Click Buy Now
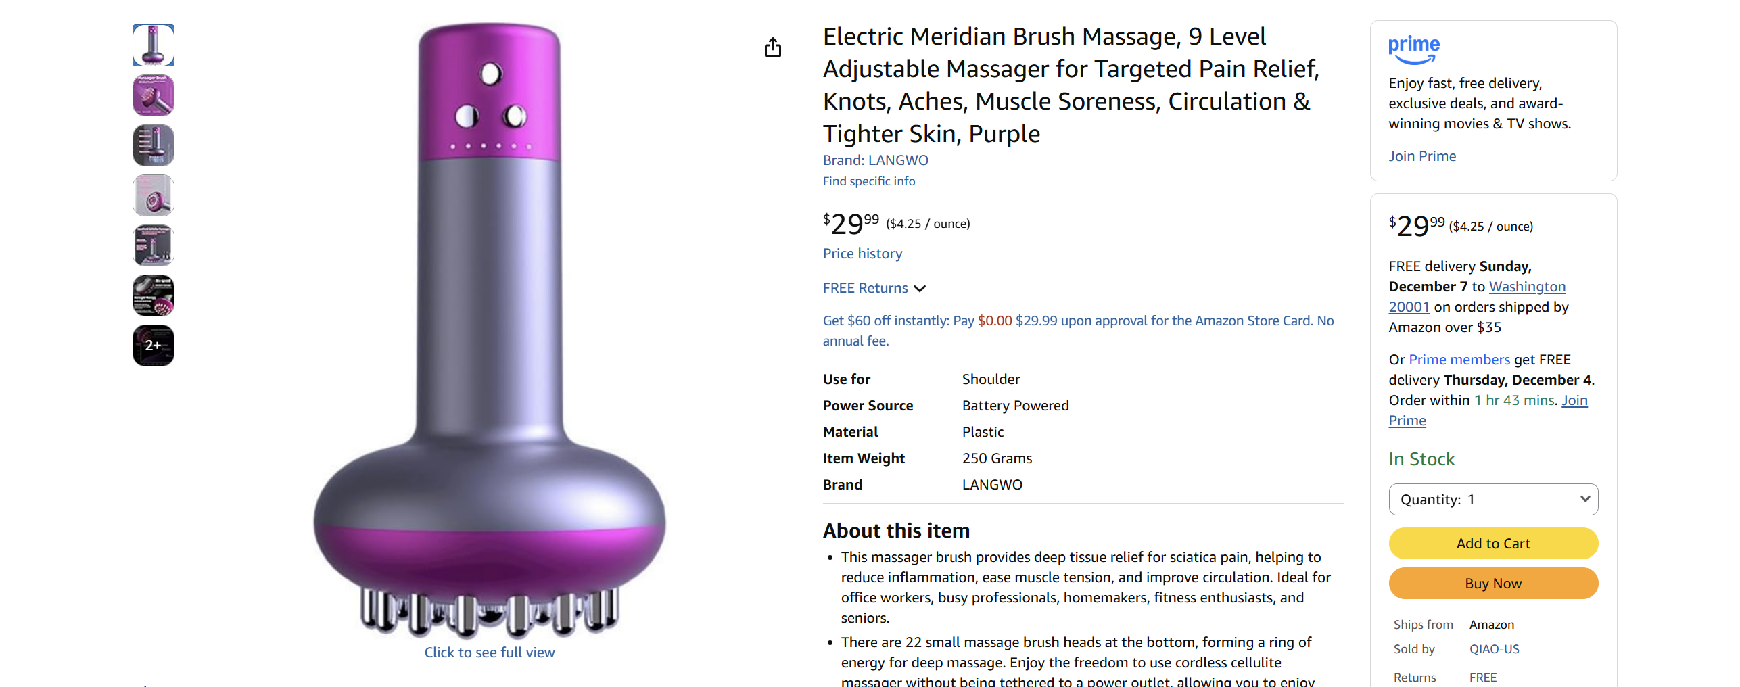 tap(1492, 583)
